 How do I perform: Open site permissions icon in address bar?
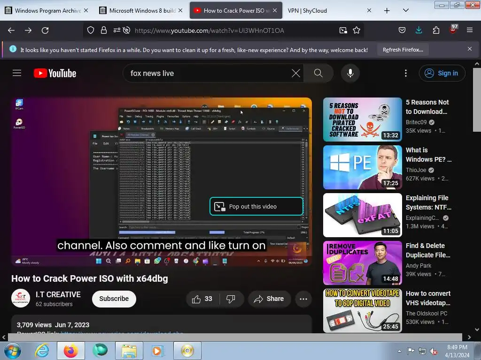coord(117,30)
